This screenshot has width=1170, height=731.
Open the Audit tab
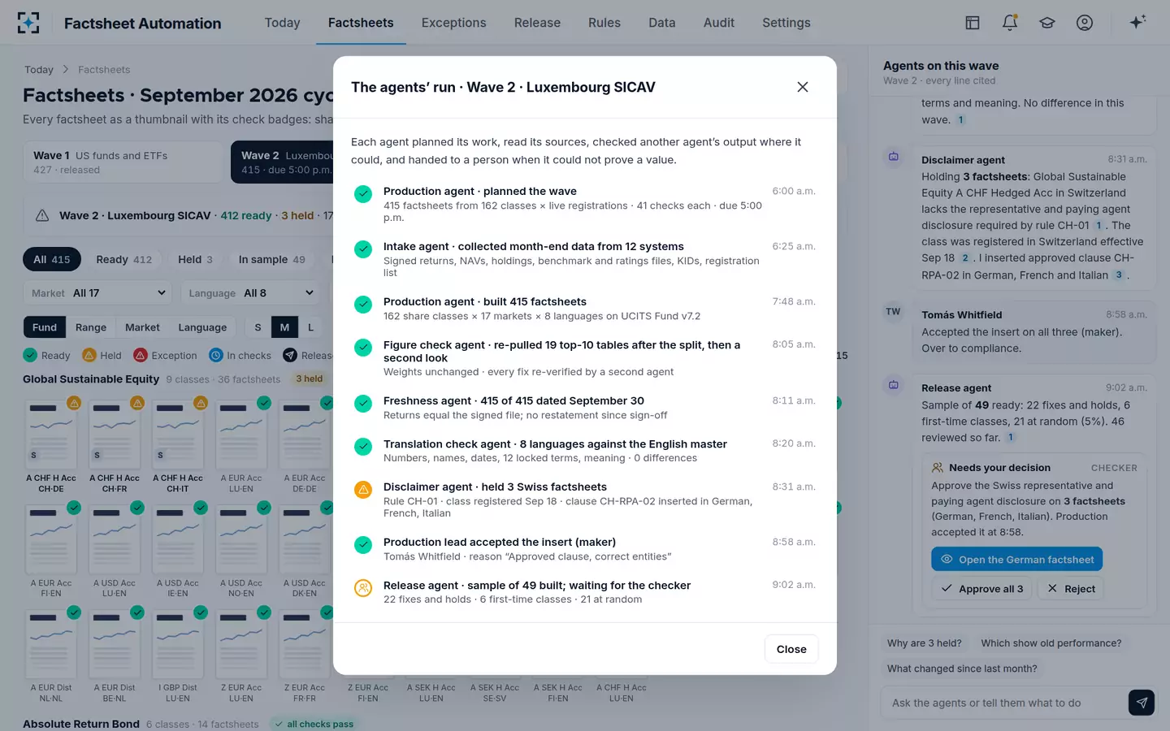pyautogui.click(x=719, y=23)
